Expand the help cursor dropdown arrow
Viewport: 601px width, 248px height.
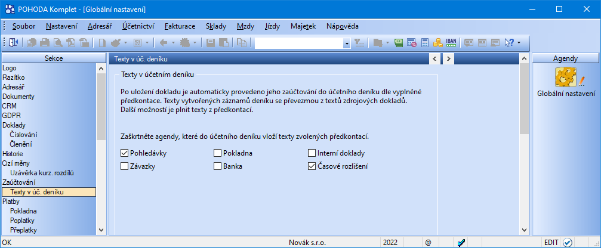[519, 43]
